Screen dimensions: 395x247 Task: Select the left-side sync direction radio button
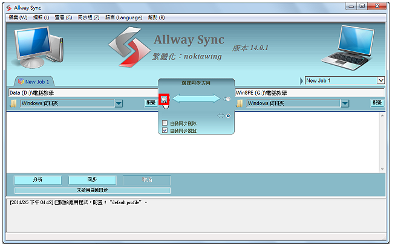pyautogui.click(x=164, y=99)
